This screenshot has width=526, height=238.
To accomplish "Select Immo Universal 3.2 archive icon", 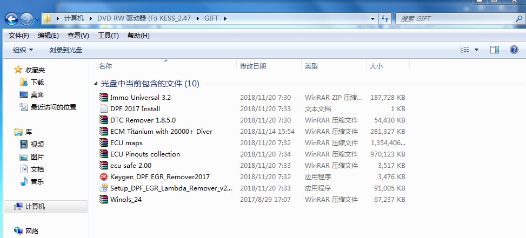I will click(104, 97).
